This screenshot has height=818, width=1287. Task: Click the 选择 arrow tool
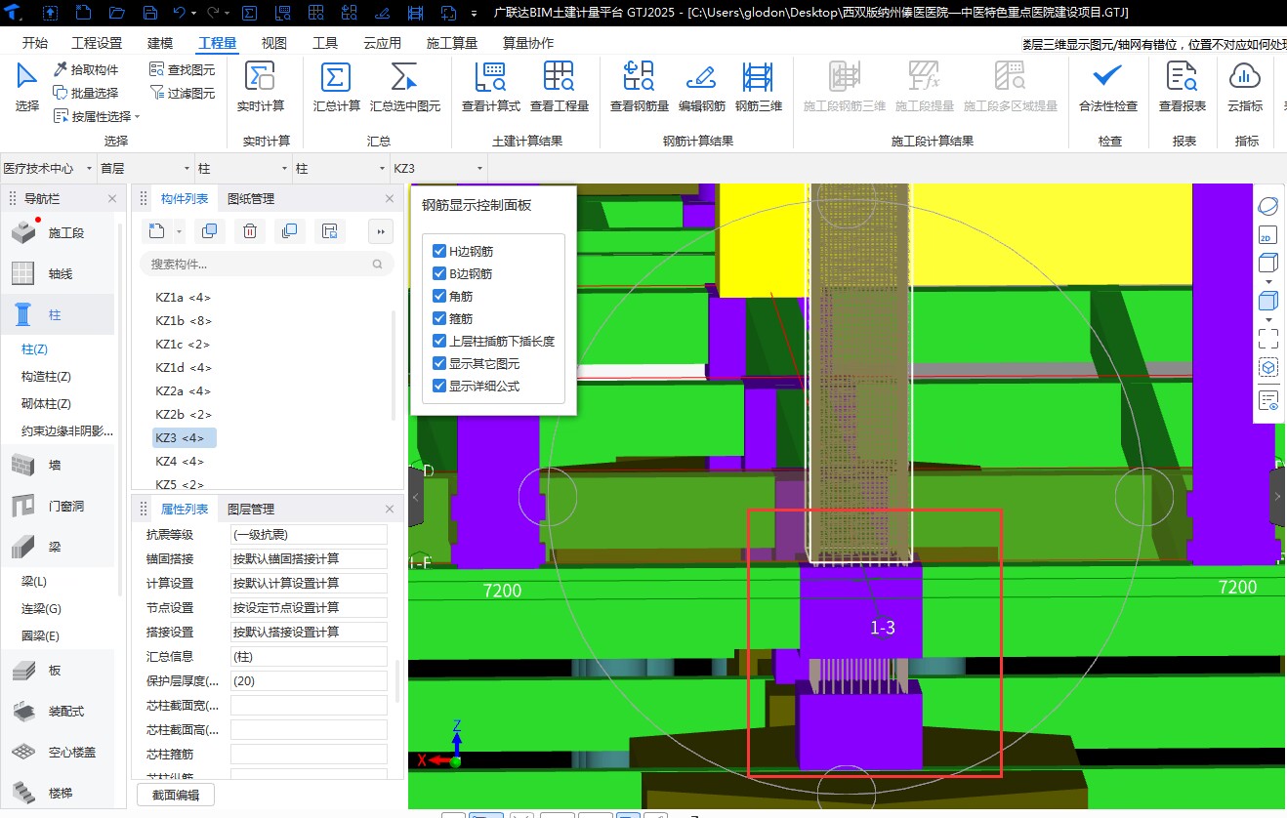pyautogui.click(x=27, y=88)
